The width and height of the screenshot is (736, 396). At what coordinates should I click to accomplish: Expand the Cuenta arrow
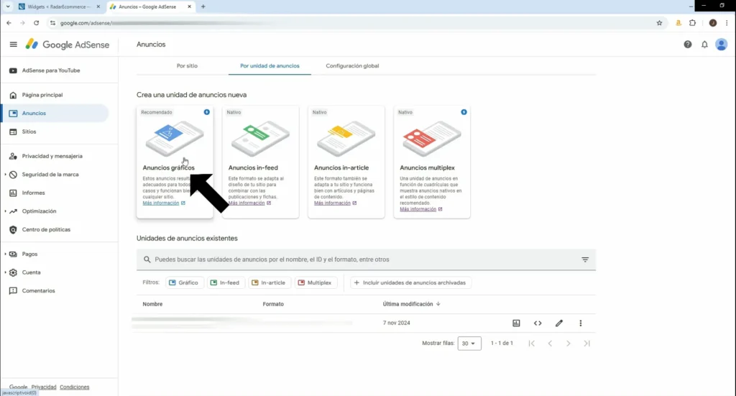coord(5,272)
